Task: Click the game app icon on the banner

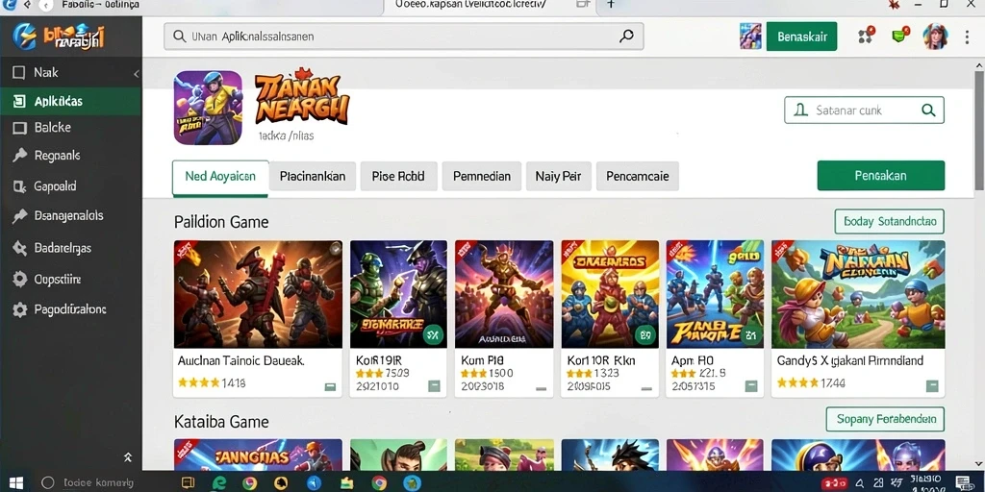Action: click(x=208, y=108)
